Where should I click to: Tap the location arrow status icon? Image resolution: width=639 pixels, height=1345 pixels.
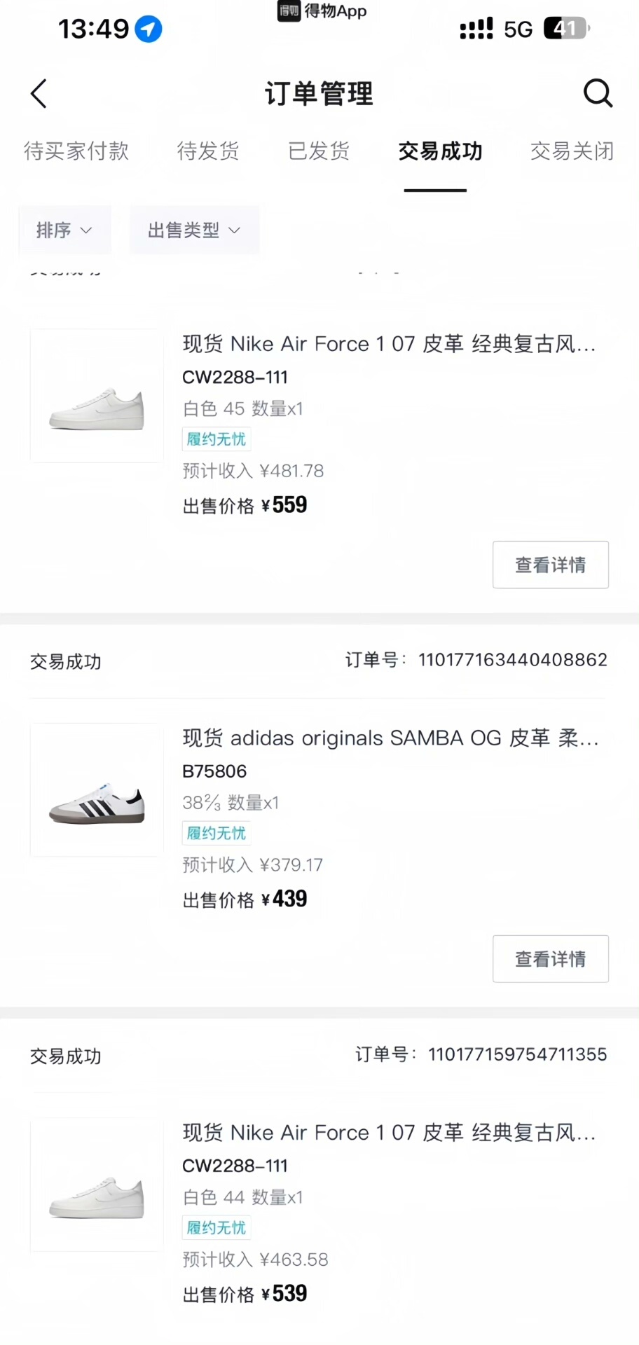click(x=149, y=29)
